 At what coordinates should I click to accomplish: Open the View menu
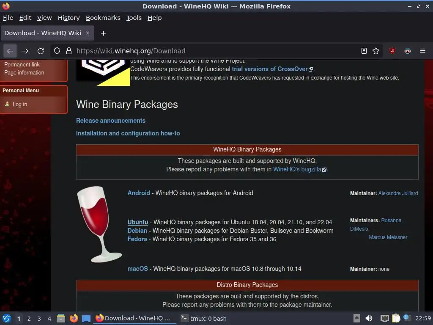[x=44, y=18]
